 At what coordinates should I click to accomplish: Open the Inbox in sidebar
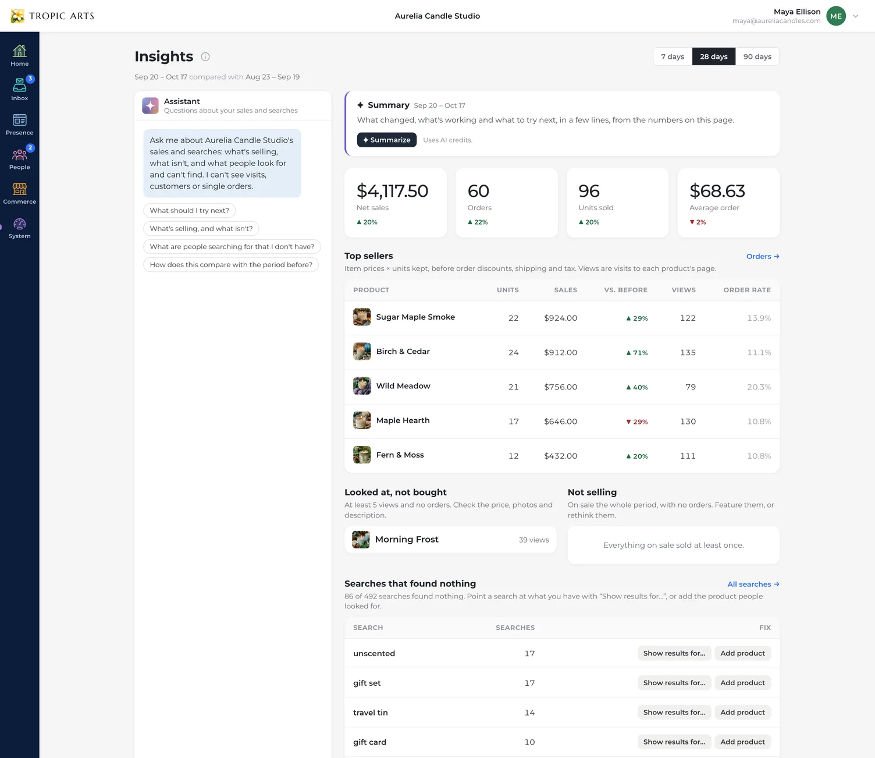point(19,90)
